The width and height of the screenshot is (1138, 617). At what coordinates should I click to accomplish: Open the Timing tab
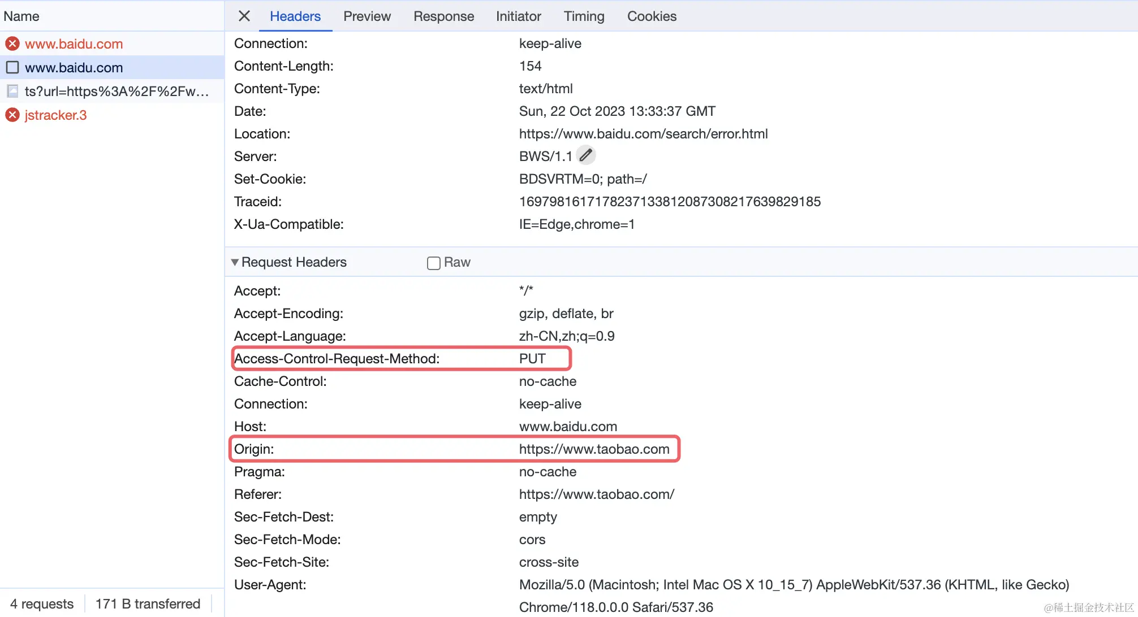(584, 16)
